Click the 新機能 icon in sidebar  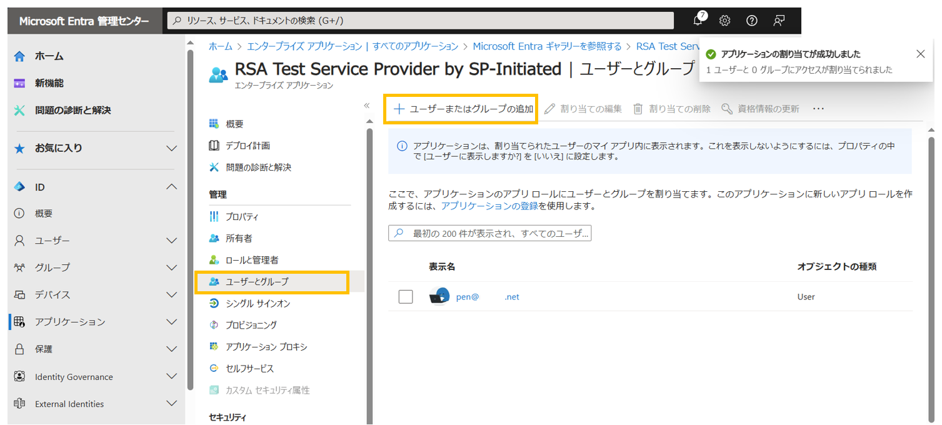pos(19,83)
